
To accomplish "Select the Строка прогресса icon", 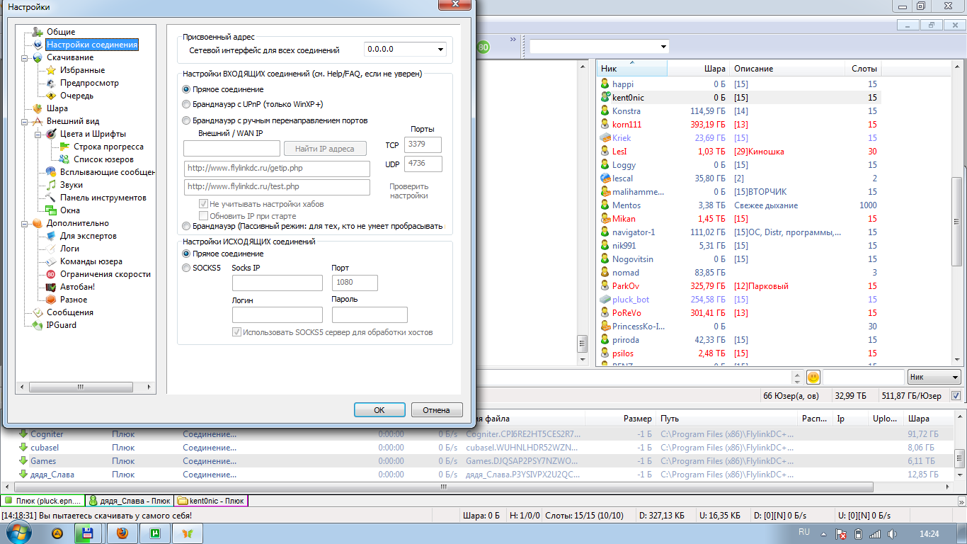I will [64, 147].
